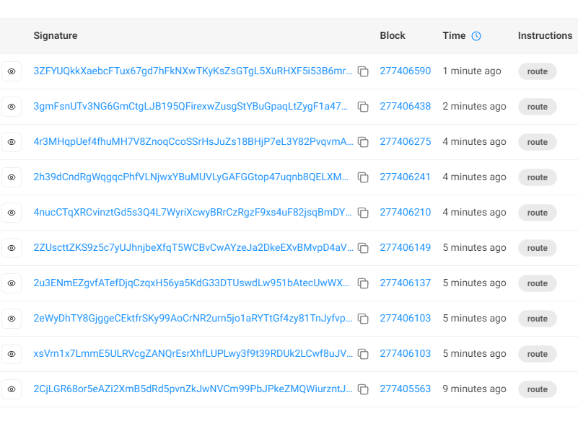Copy signature 2CjLGR68 with copy icon

(x=363, y=390)
